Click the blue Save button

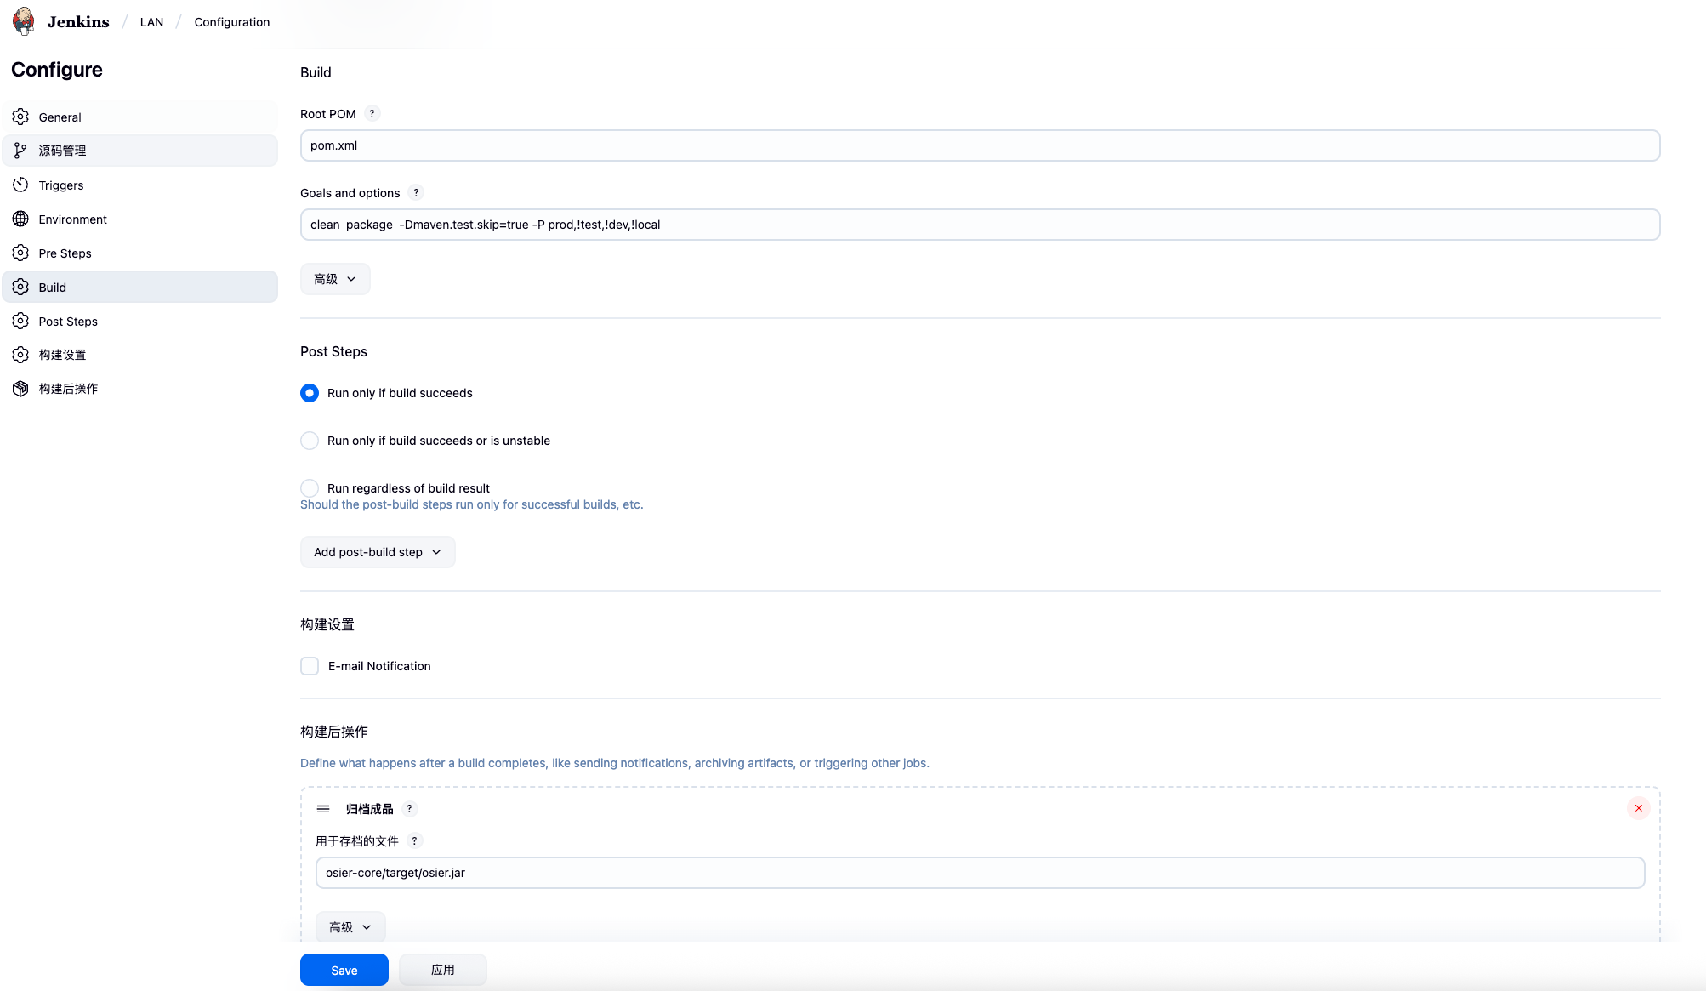click(344, 970)
